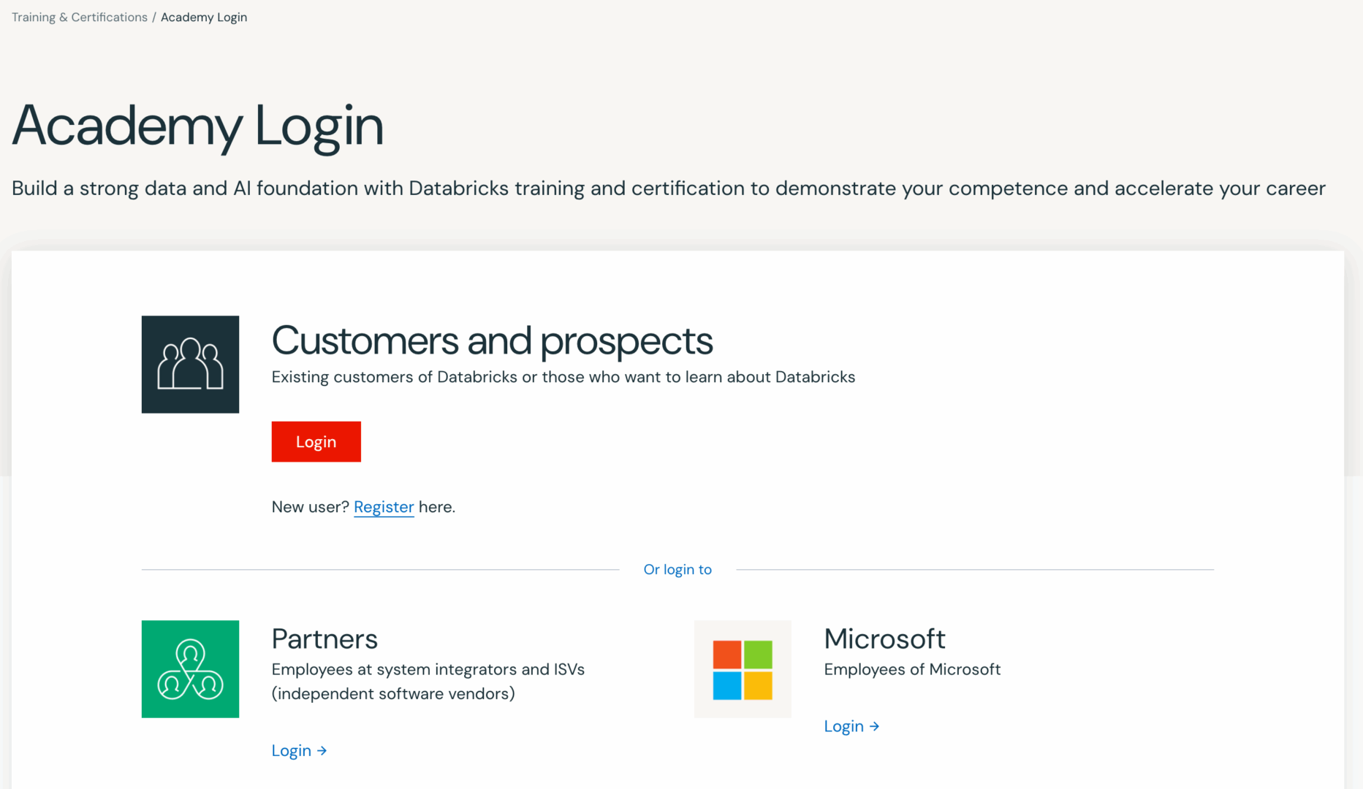Click the blue square in the Microsoft logo
Image resolution: width=1363 pixels, height=789 pixels.
tap(726, 685)
